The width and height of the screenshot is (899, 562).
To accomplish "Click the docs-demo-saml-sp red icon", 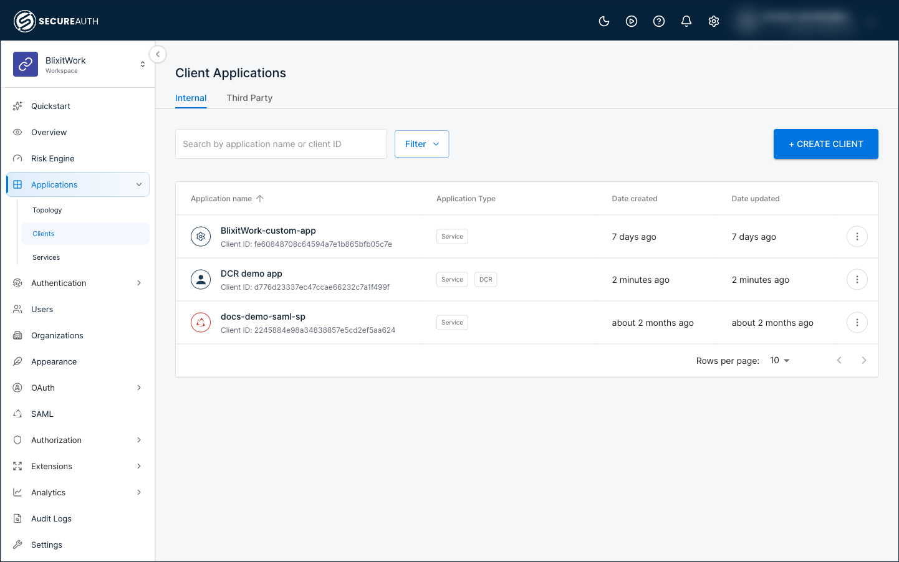I will pos(201,323).
